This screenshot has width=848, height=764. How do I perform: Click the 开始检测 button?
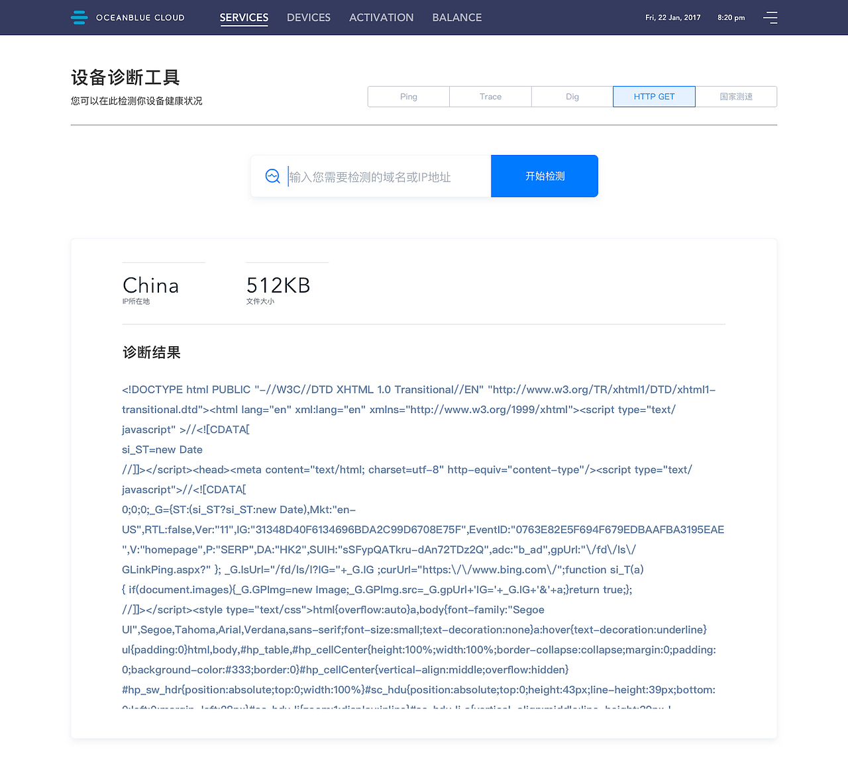coord(545,176)
